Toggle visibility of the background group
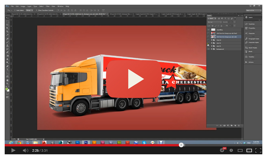 click(208, 49)
